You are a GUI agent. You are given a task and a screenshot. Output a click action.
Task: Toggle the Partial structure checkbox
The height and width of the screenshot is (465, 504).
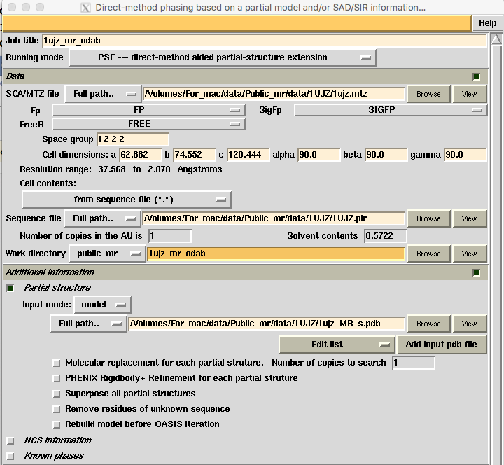[10, 288]
